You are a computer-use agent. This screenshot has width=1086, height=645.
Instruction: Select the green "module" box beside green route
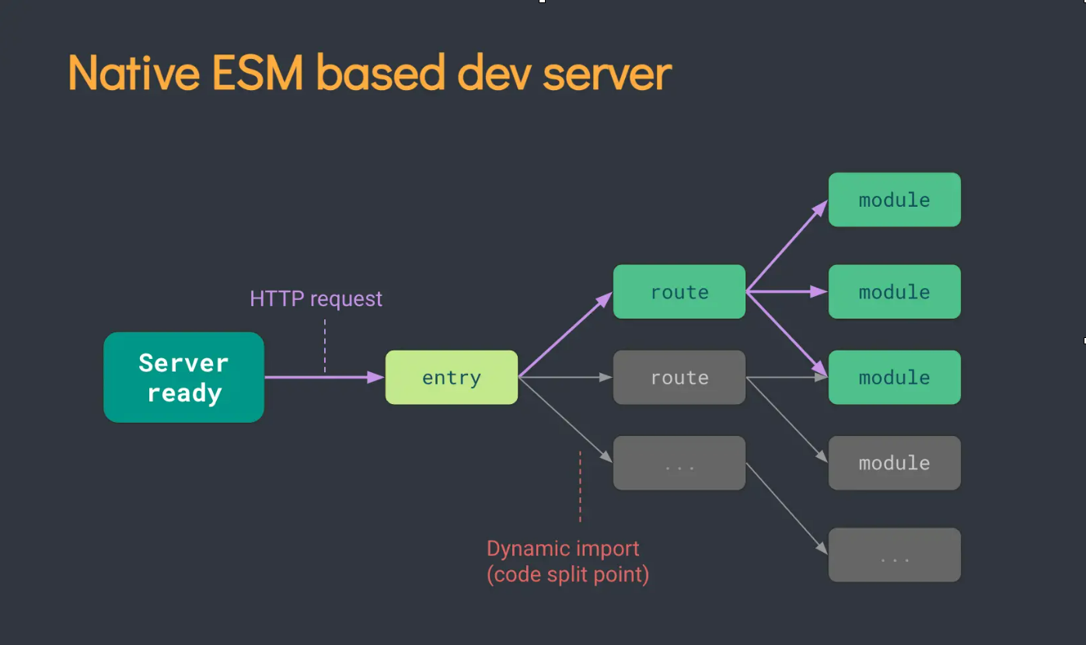tap(895, 292)
